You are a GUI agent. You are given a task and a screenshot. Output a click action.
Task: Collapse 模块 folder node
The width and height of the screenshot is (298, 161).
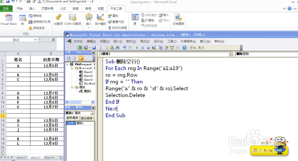pos(72,87)
